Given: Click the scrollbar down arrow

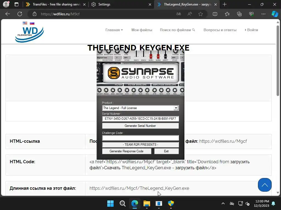Looking at the screenshot, I should click(x=278, y=193).
